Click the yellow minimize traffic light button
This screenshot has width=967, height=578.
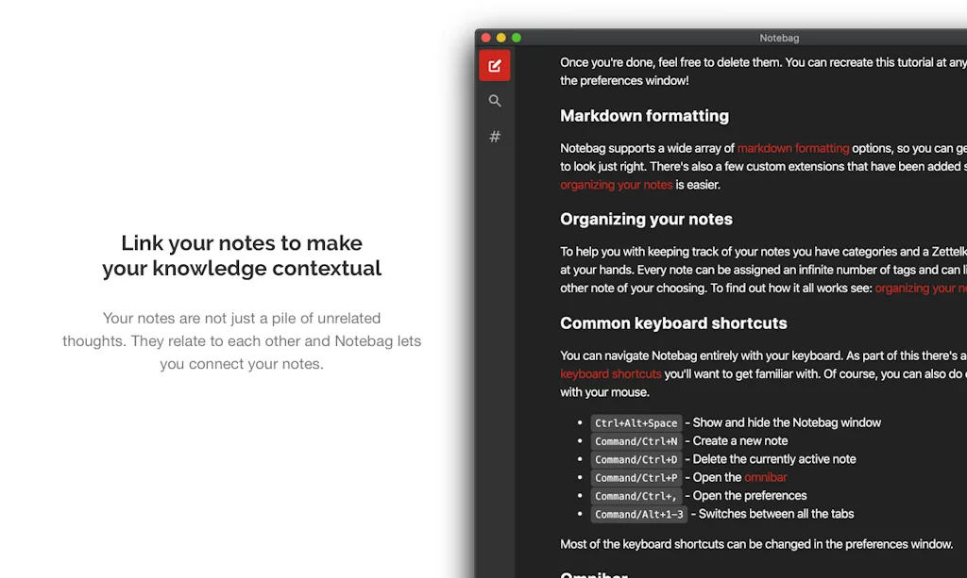pyautogui.click(x=500, y=37)
